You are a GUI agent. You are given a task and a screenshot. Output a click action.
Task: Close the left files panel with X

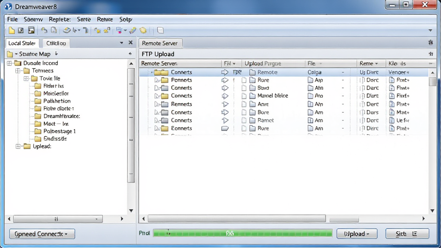[x=130, y=43]
